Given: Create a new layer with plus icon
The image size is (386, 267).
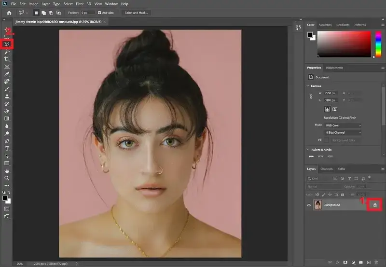Looking at the screenshot, I should (368, 262).
